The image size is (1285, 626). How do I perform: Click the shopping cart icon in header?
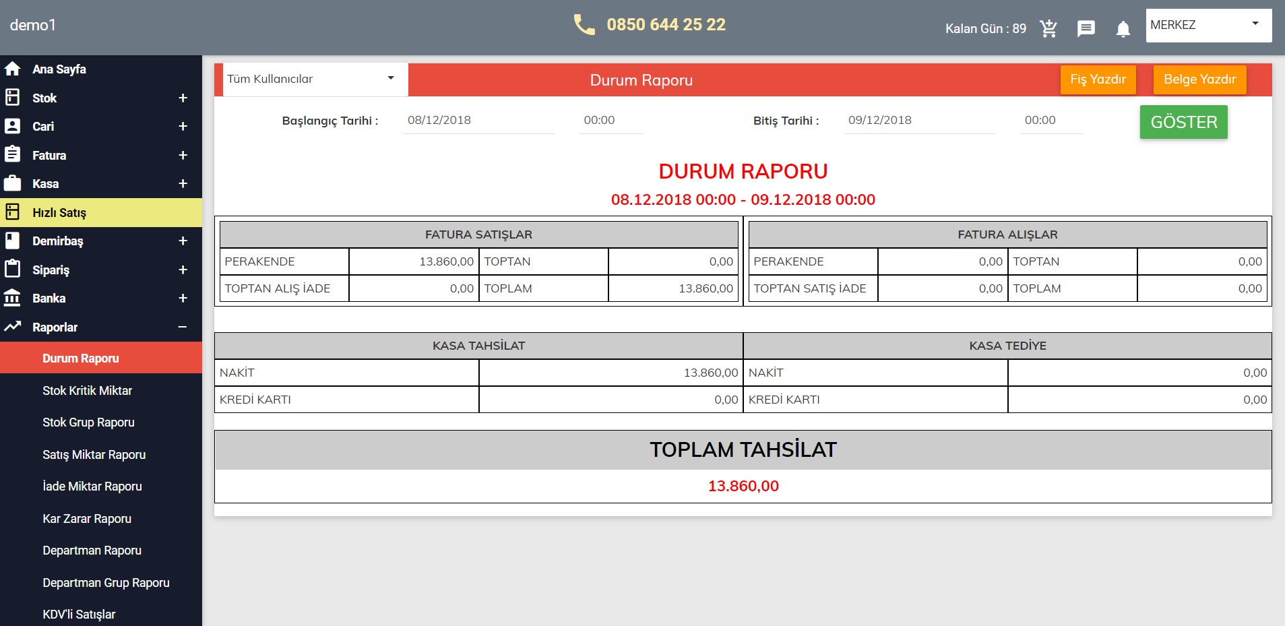click(x=1048, y=28)
